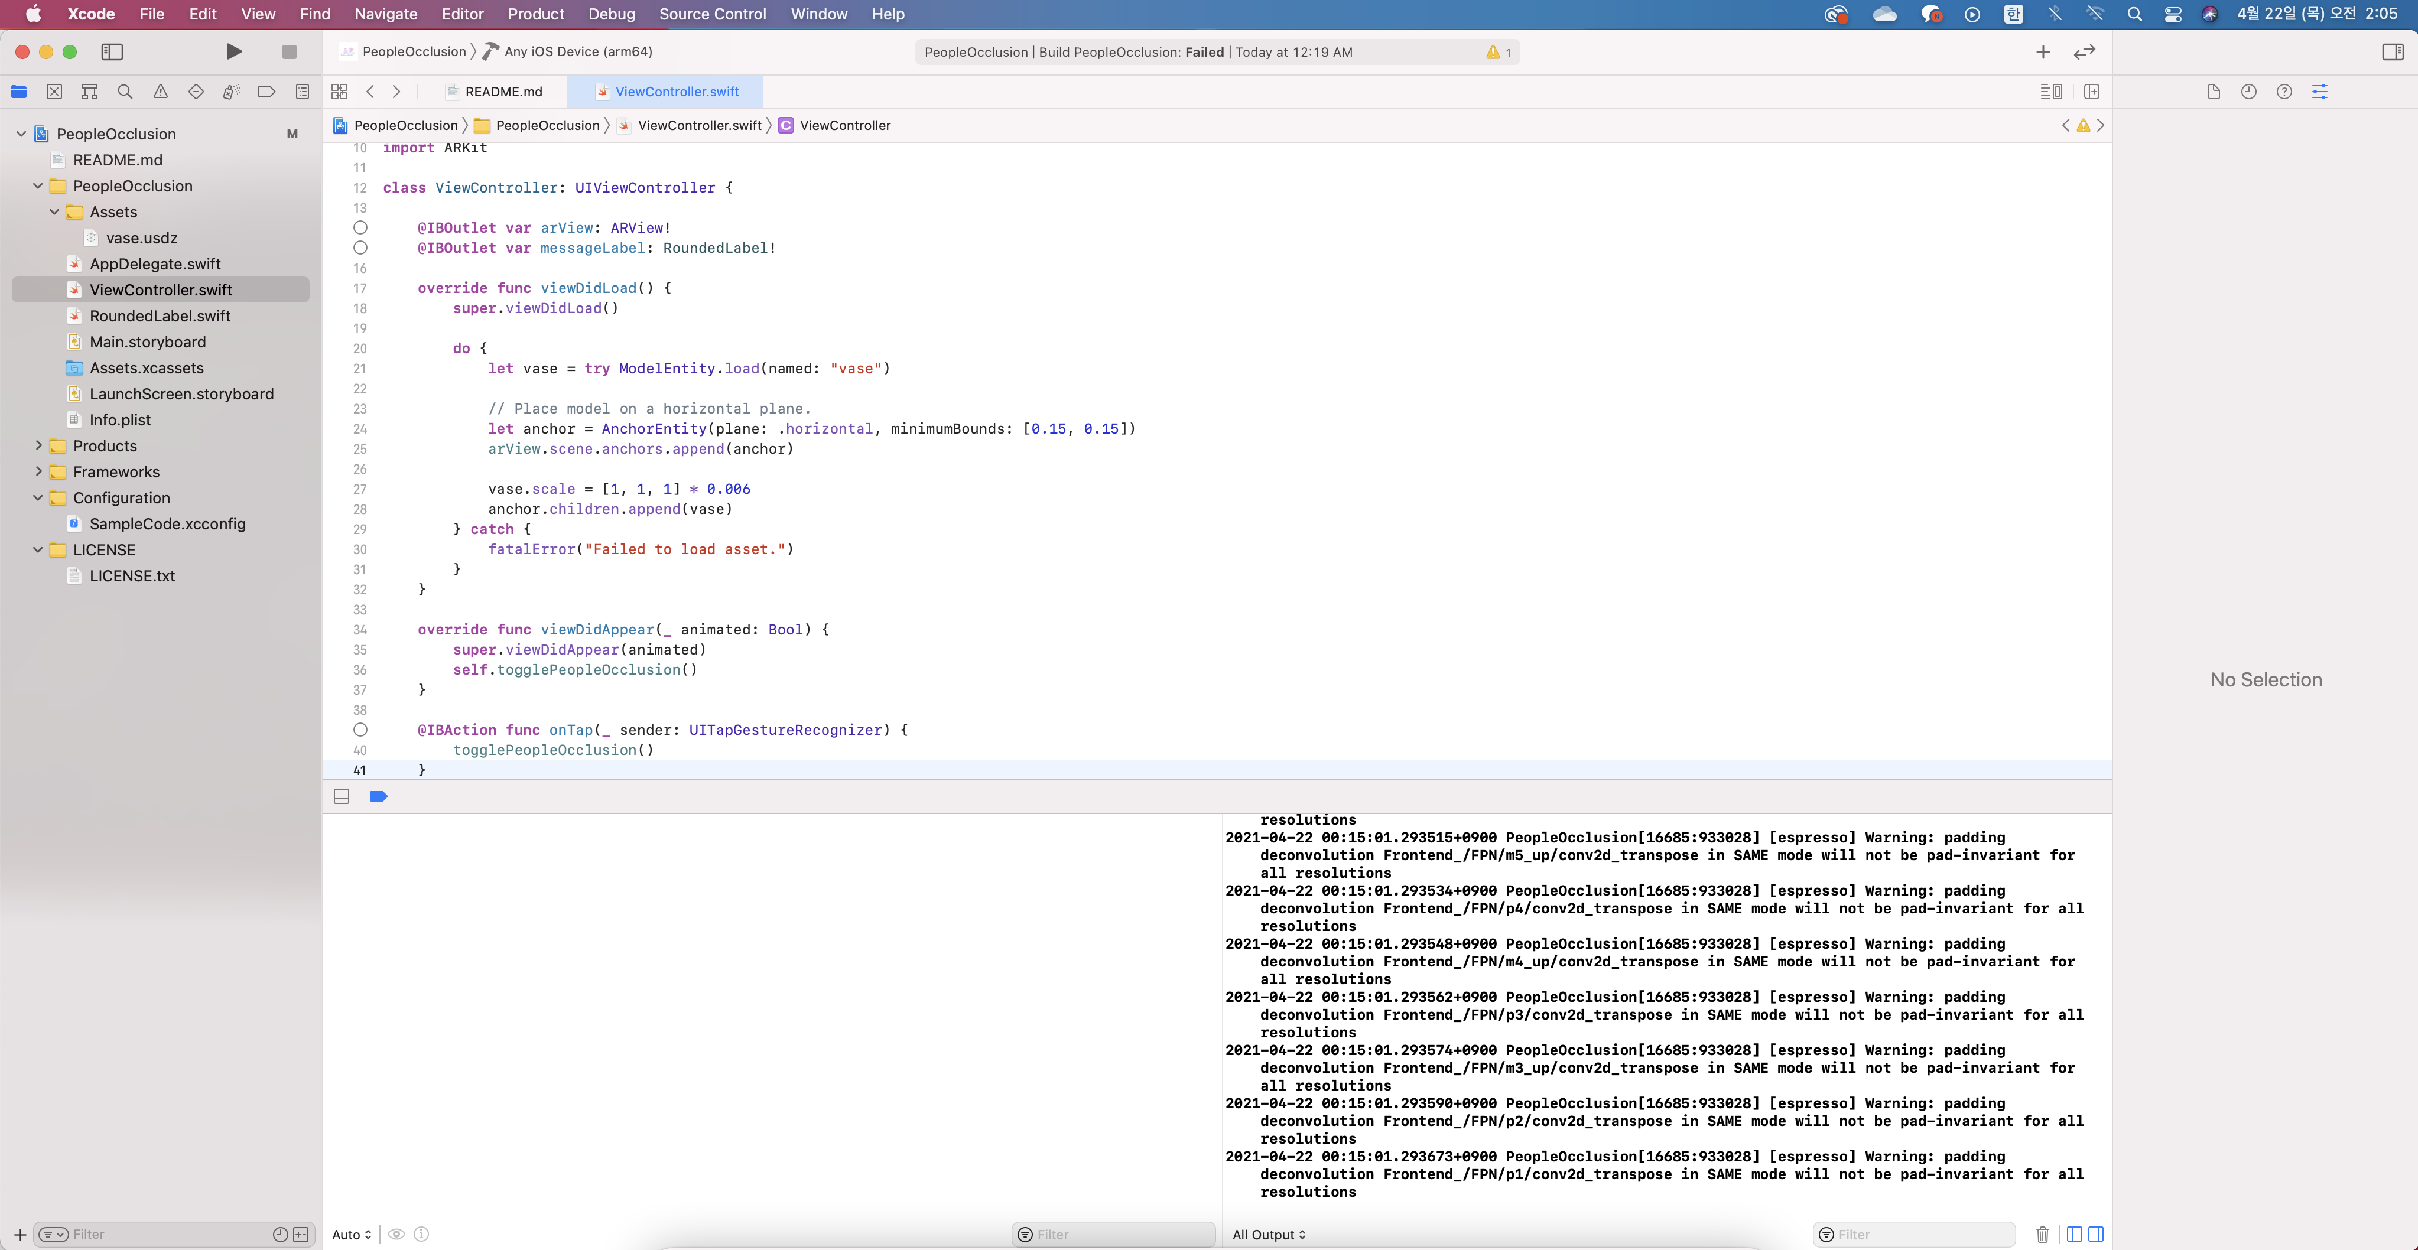Expand the Products folder
This screenshot has width=2418, height=1250.
[38, 446]
